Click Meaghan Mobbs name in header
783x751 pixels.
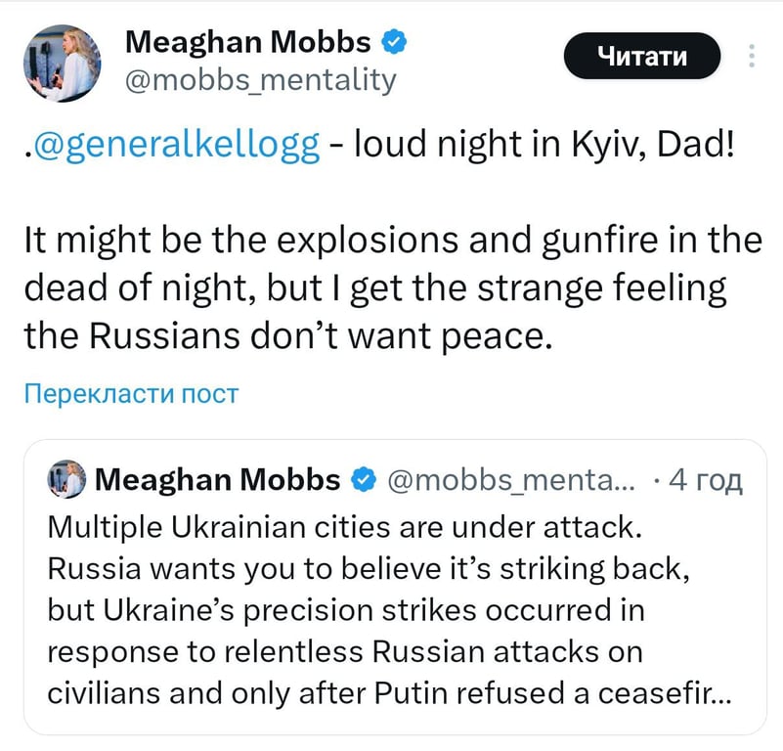tap(248, 42)
